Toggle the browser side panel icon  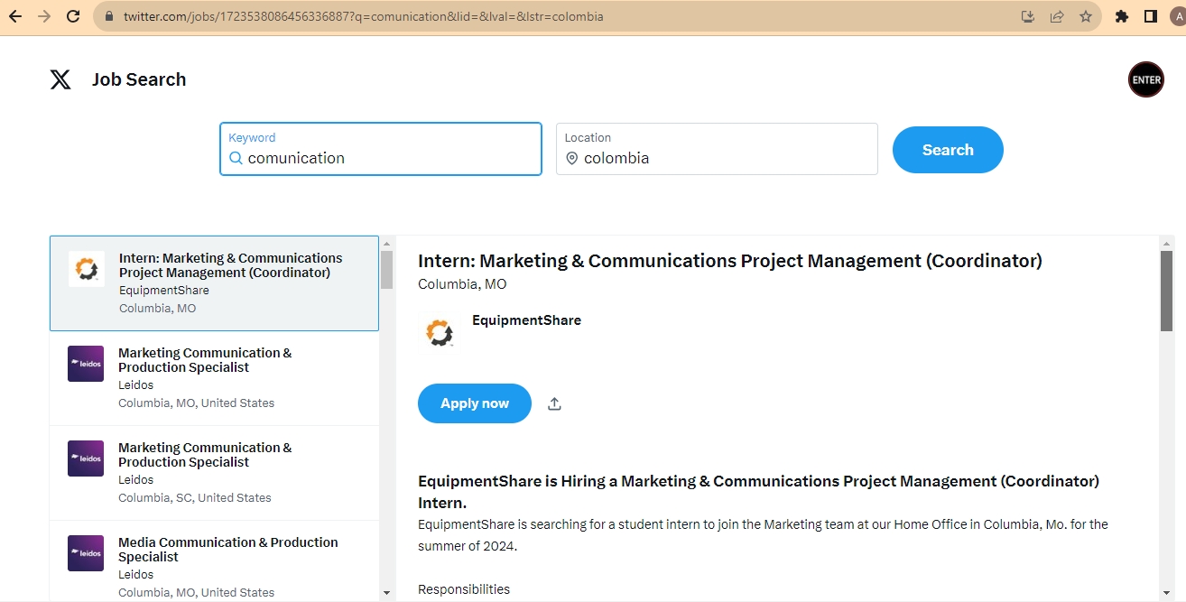(x=1151, y=16)
